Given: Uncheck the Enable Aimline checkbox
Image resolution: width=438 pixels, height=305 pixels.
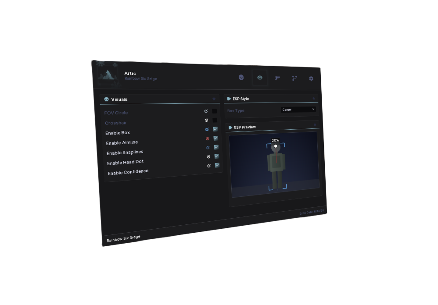Looking at the screenshot, I should point(215,138).
